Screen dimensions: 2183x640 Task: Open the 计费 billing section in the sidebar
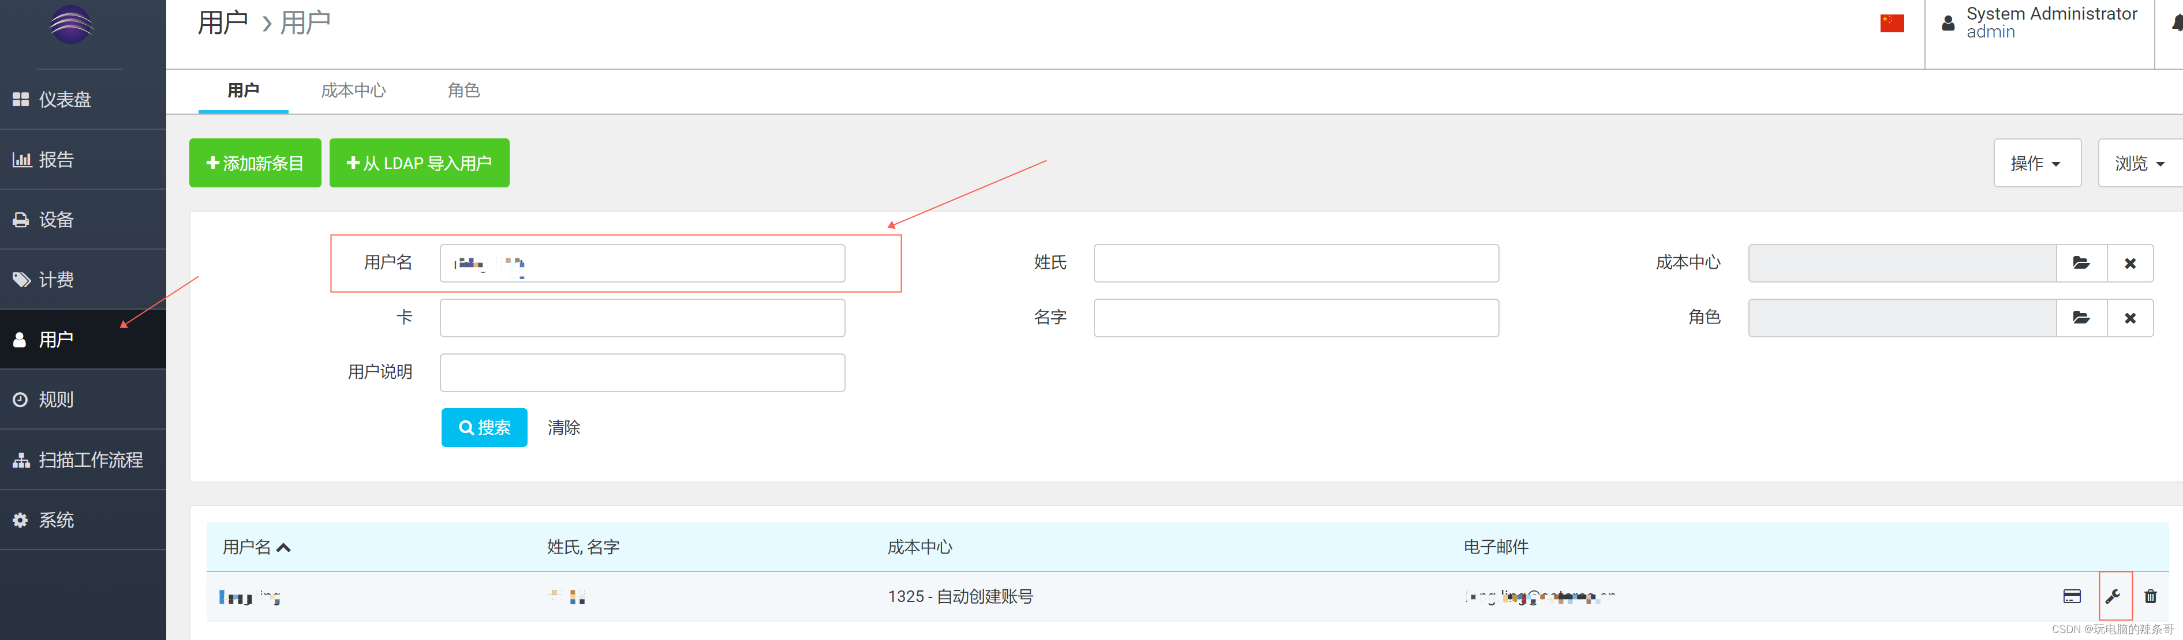[83, 280]
